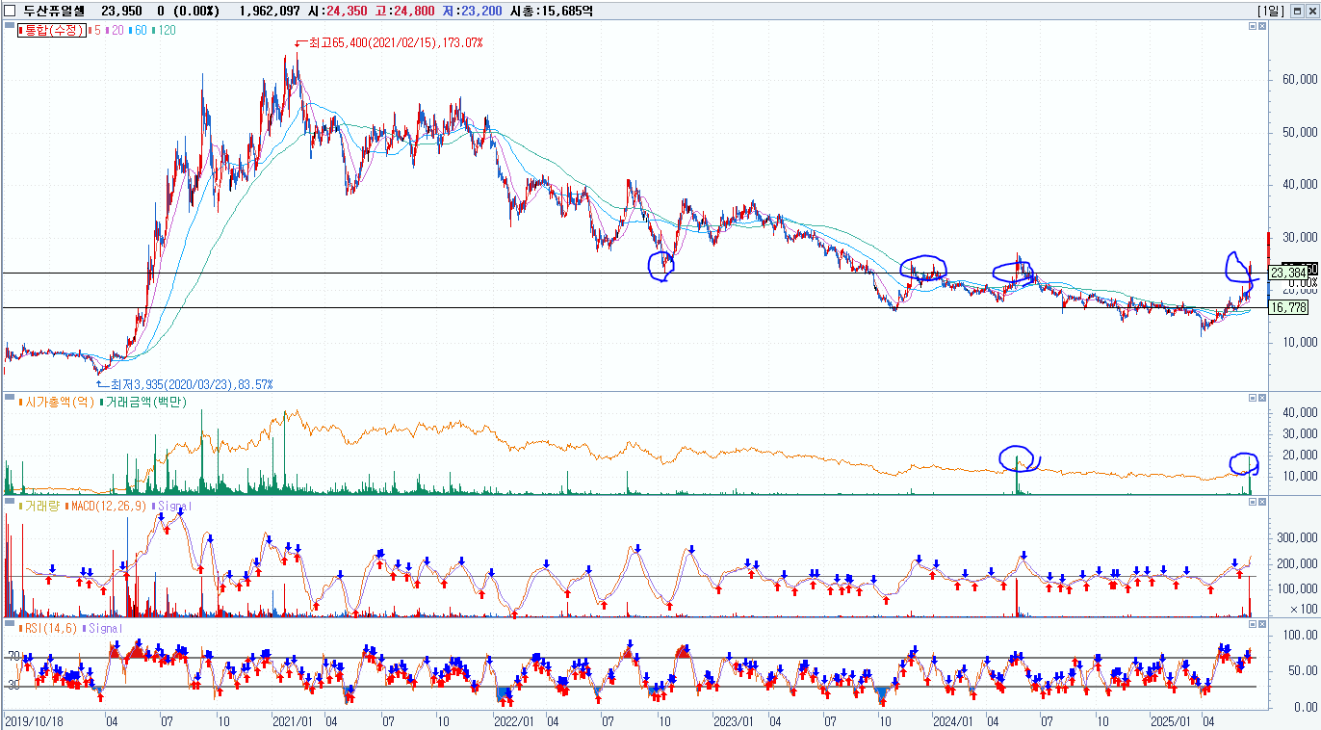Click the stock name 두산퓨얼셀
1321x730 pixels.
(56, 11)
